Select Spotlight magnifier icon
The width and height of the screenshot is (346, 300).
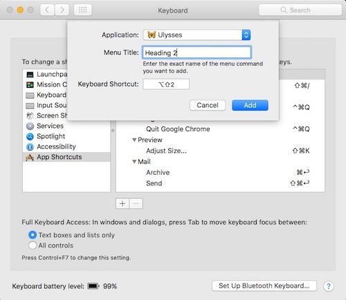tap(30, 136)
